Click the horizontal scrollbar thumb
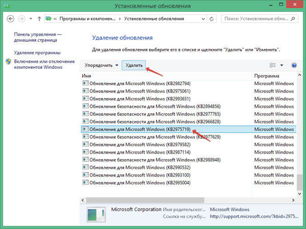This screenshot has width=306, height=229. 145,200
